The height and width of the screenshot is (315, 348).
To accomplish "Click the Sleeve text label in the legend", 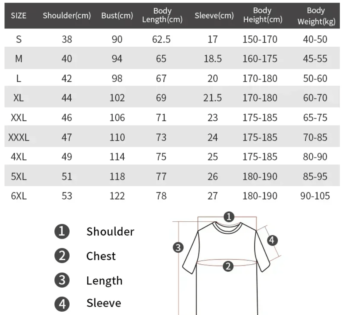I will coord(104,303).
